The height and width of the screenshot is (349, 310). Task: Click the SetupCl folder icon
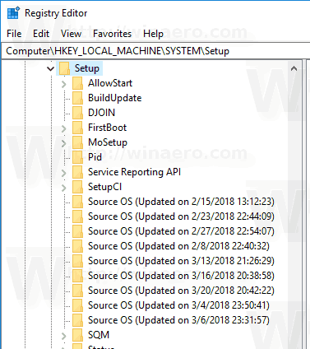pyautogui.click(x=77, y=187)
